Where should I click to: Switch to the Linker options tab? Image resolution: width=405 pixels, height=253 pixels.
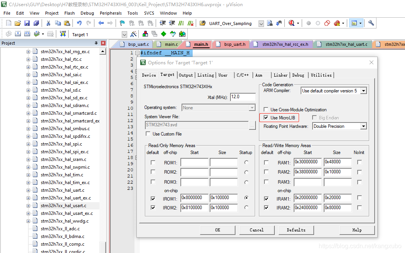(x=281, y=75)
